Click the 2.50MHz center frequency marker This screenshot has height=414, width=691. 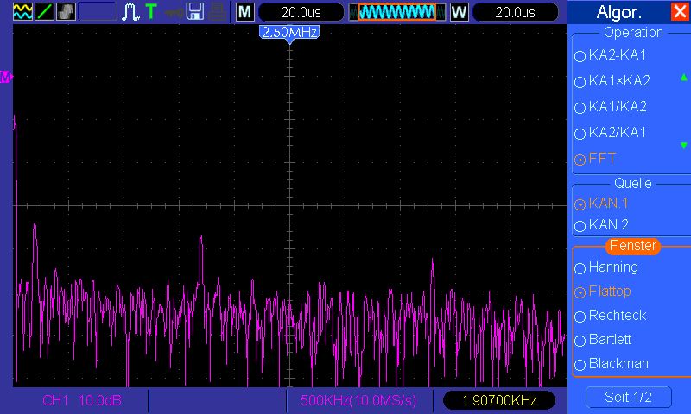tap(289, 33)
